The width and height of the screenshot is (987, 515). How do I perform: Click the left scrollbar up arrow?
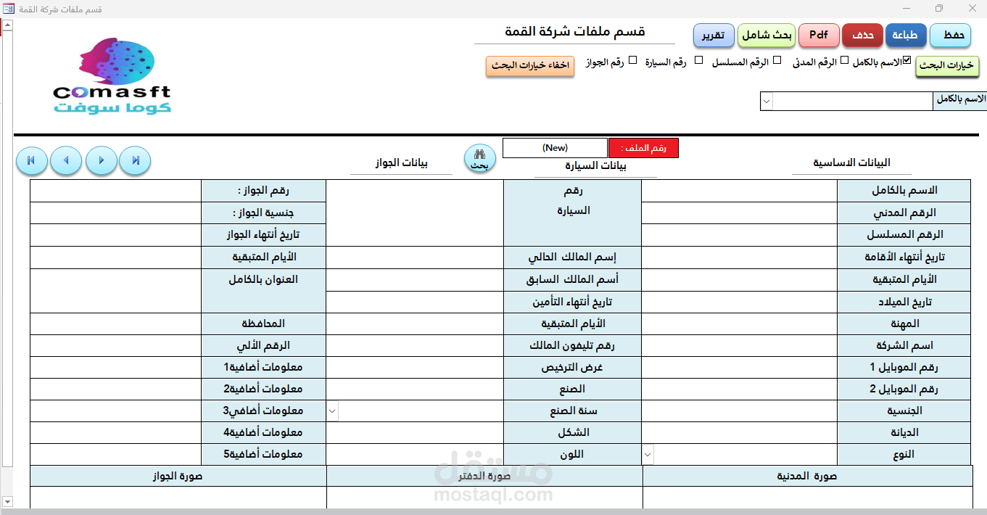coord(7,25)
